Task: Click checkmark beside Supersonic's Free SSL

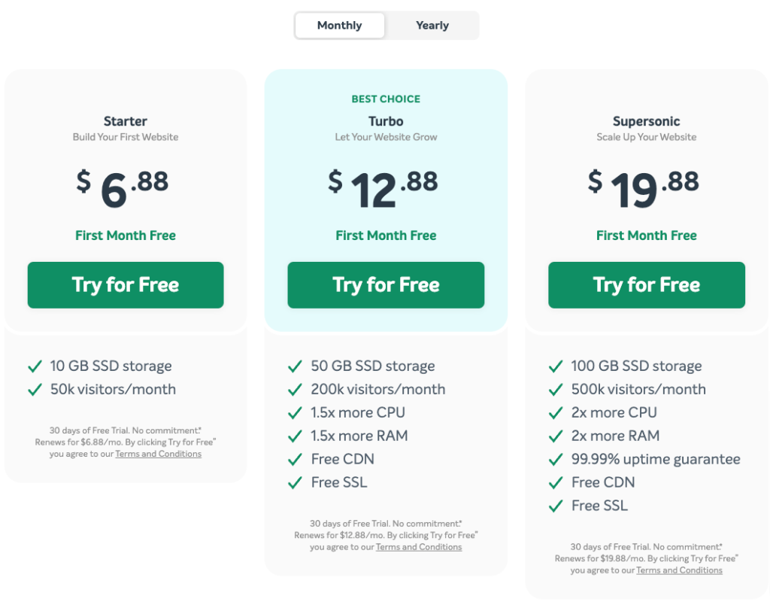Action: point(556,506)
